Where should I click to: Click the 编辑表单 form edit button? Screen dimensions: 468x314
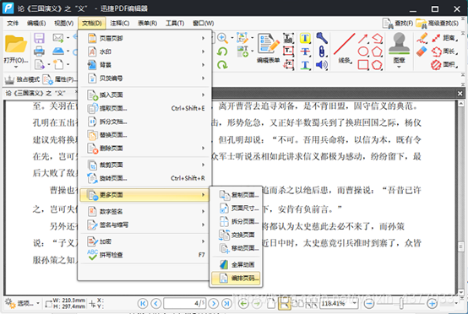pos(268,48)
